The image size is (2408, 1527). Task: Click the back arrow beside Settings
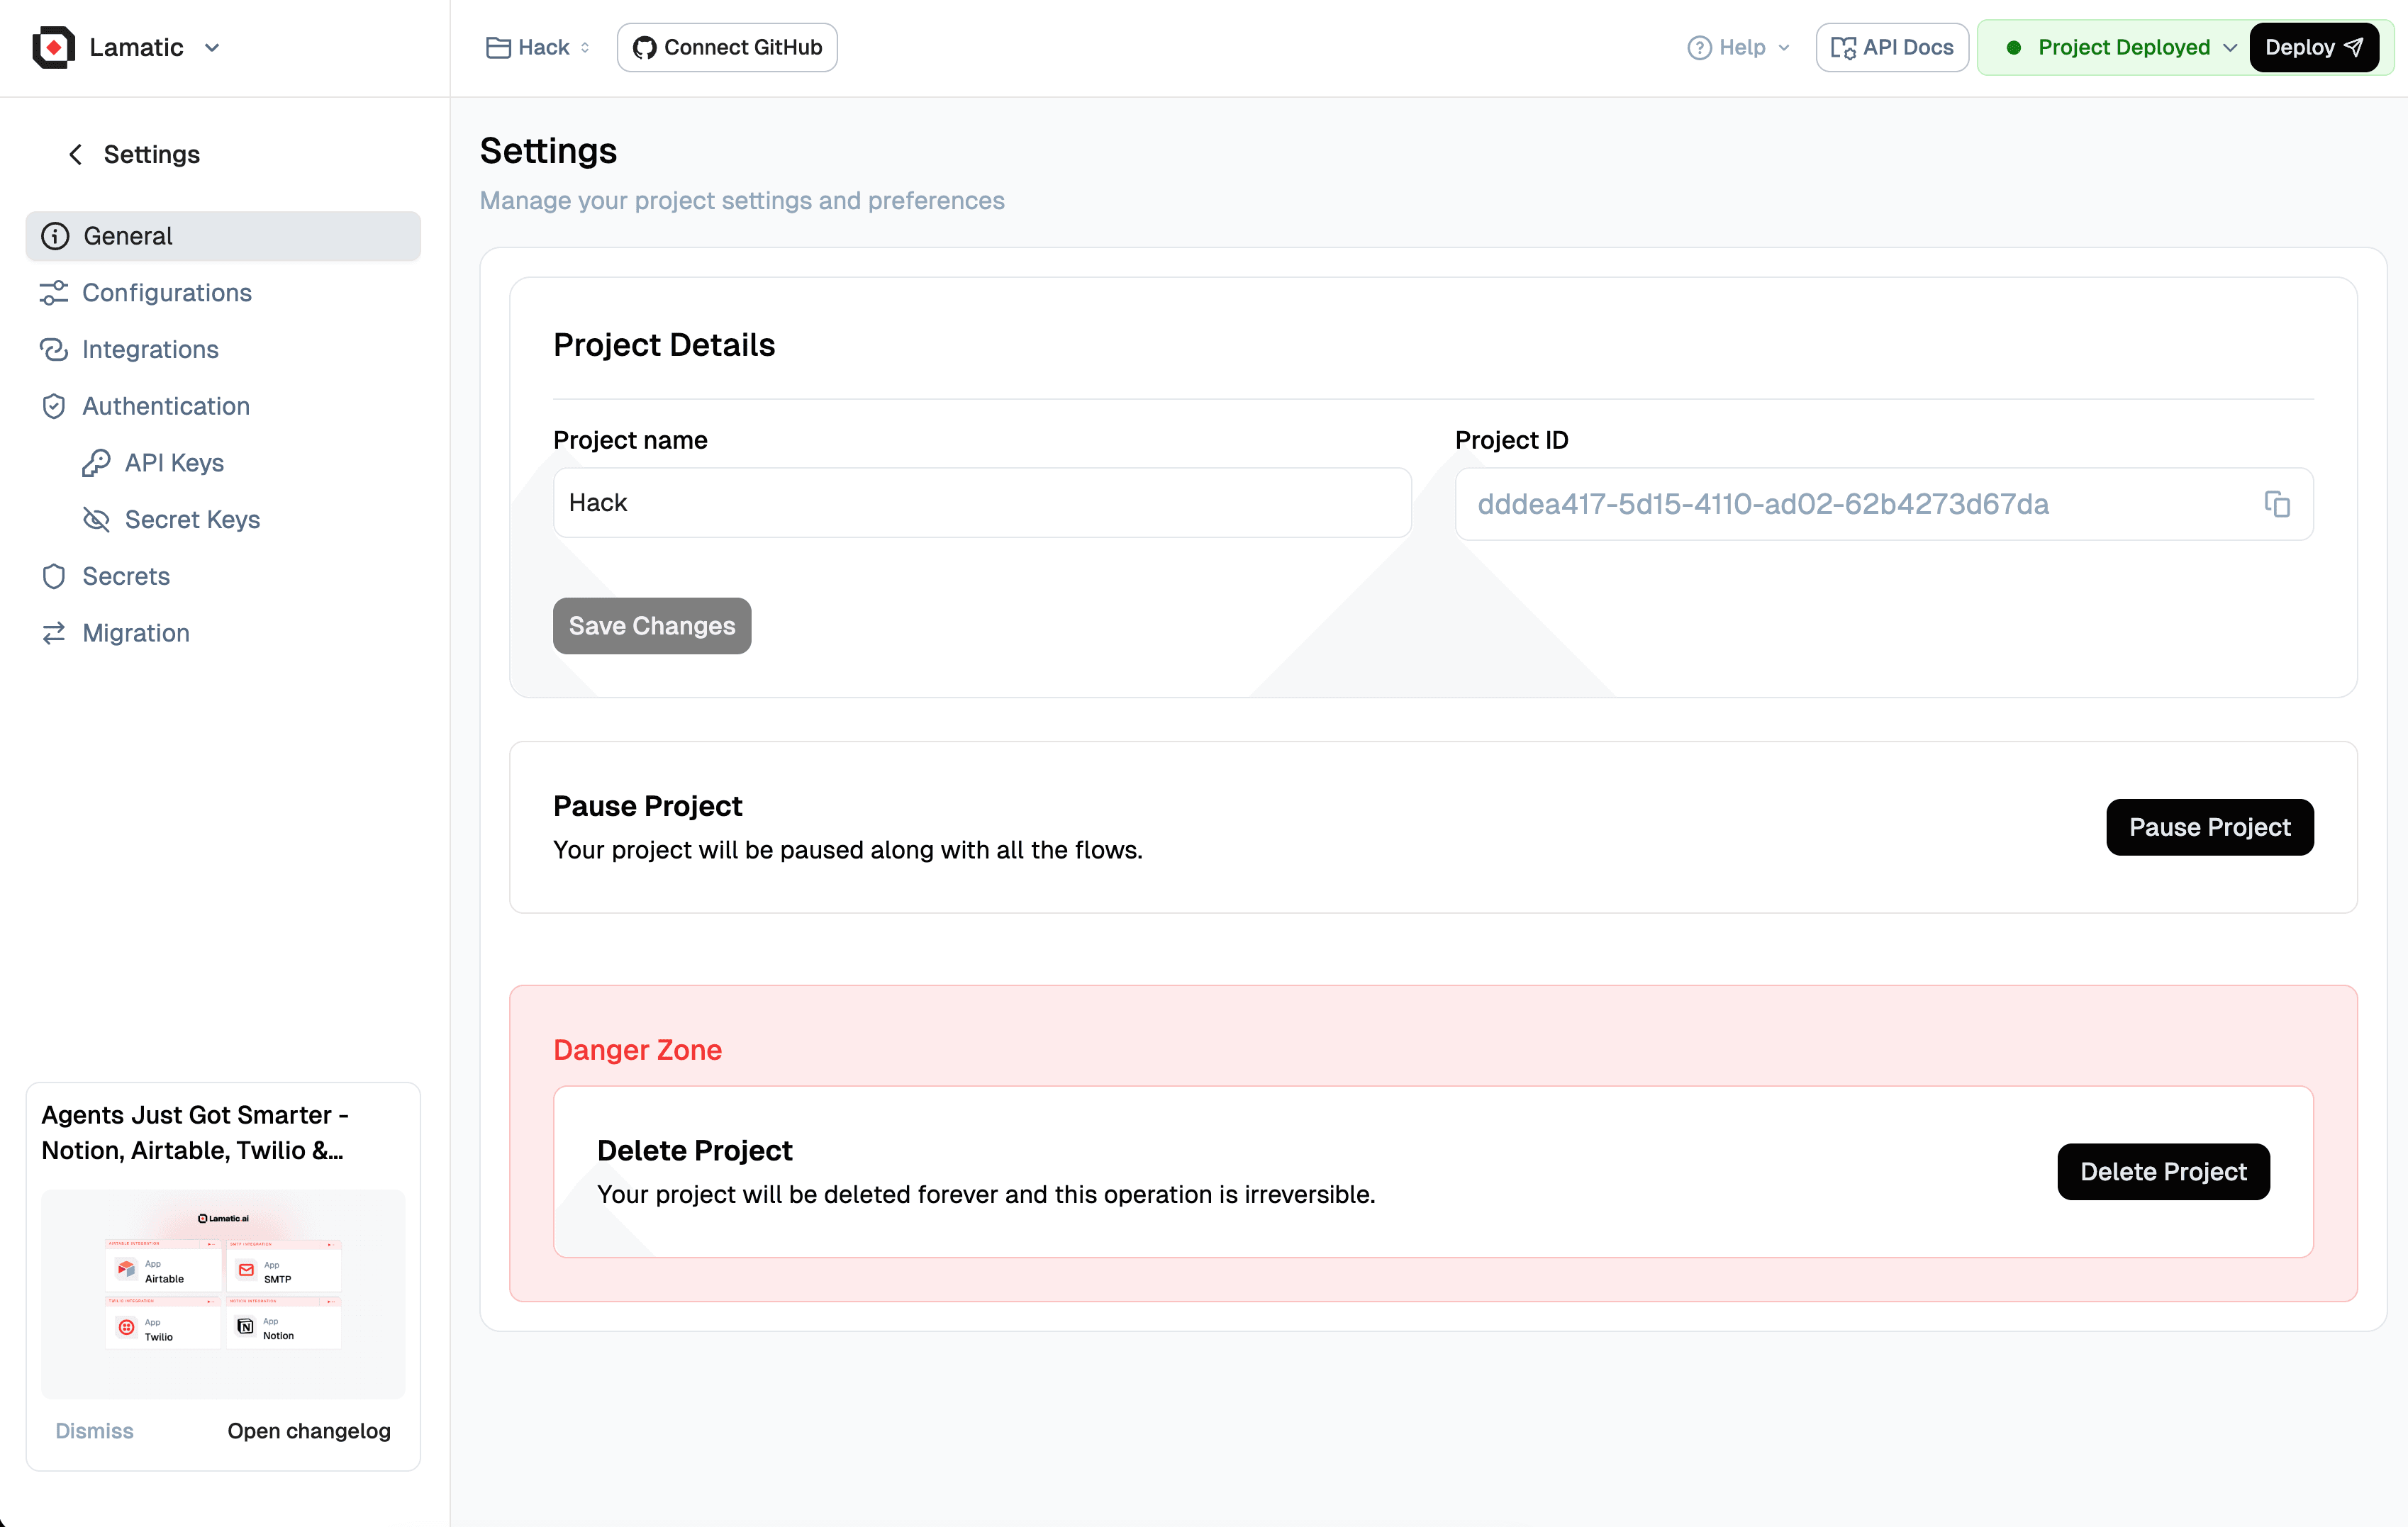pos(75,154)
